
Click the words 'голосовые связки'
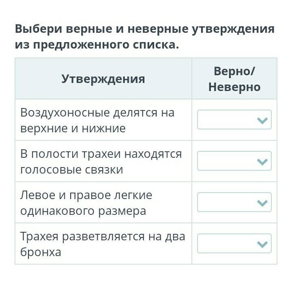click(x=72, y=170)
